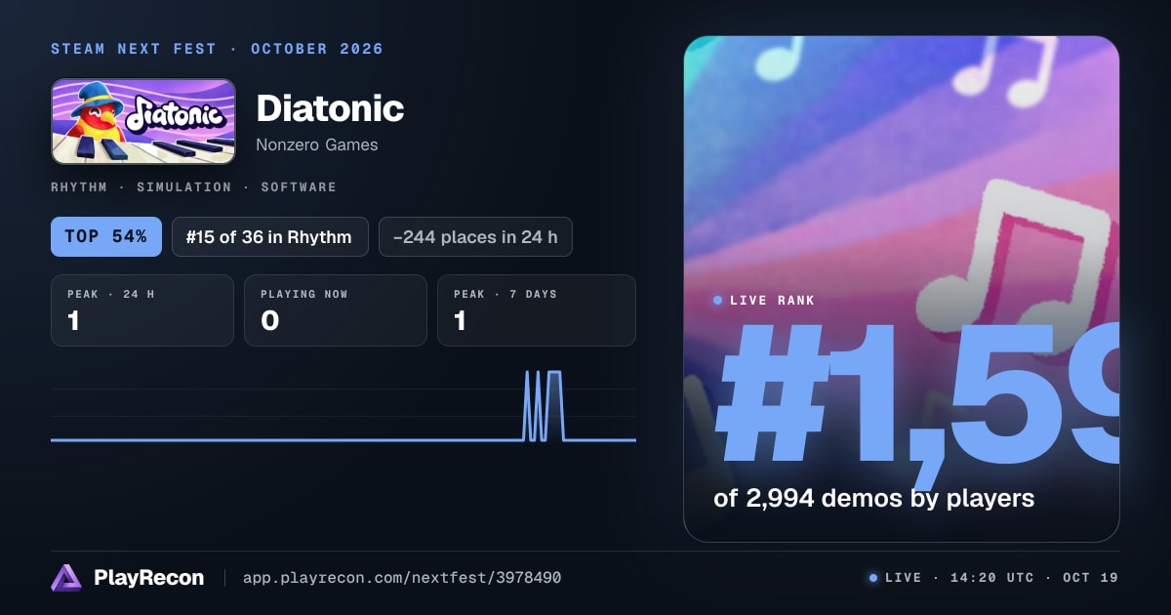Click the Steam Next Fest October 2026 header

217,49
